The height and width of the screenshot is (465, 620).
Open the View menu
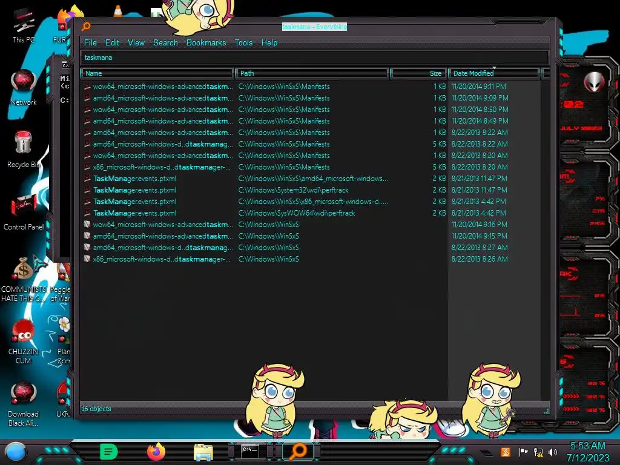[136, 43]
